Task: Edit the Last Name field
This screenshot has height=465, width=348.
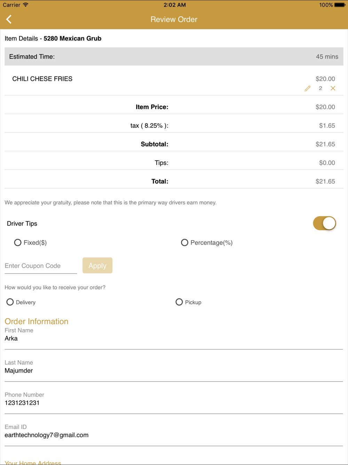Action: pos(174,371)
